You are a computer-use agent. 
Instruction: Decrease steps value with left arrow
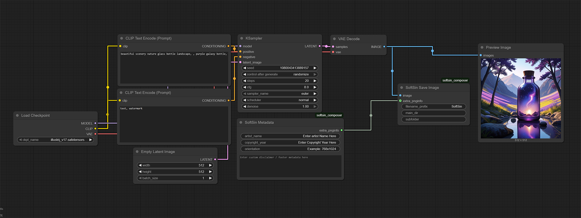245,81
